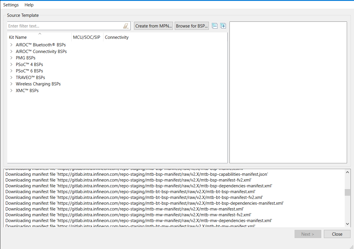Collapse all tree nodes using the minus icon
The width and height of the screenshot is (354, 249).
click(215, 26)
